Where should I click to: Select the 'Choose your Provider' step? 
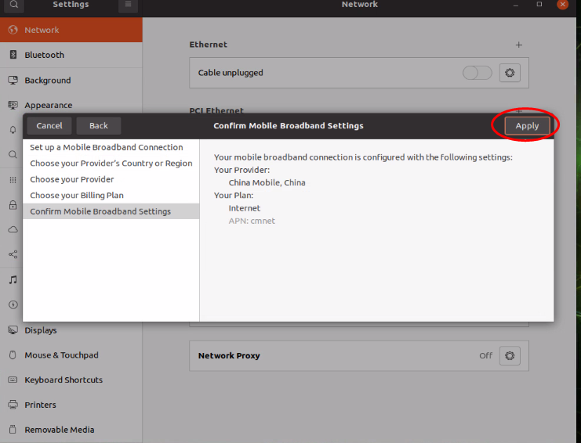pyautogui.click(x=111, y=179)
